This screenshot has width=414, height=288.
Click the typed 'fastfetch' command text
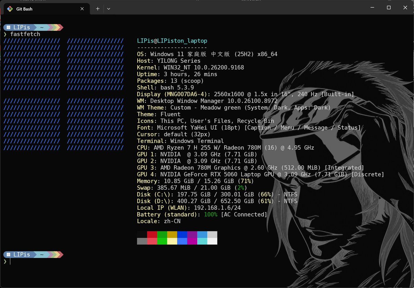(25, 34)
